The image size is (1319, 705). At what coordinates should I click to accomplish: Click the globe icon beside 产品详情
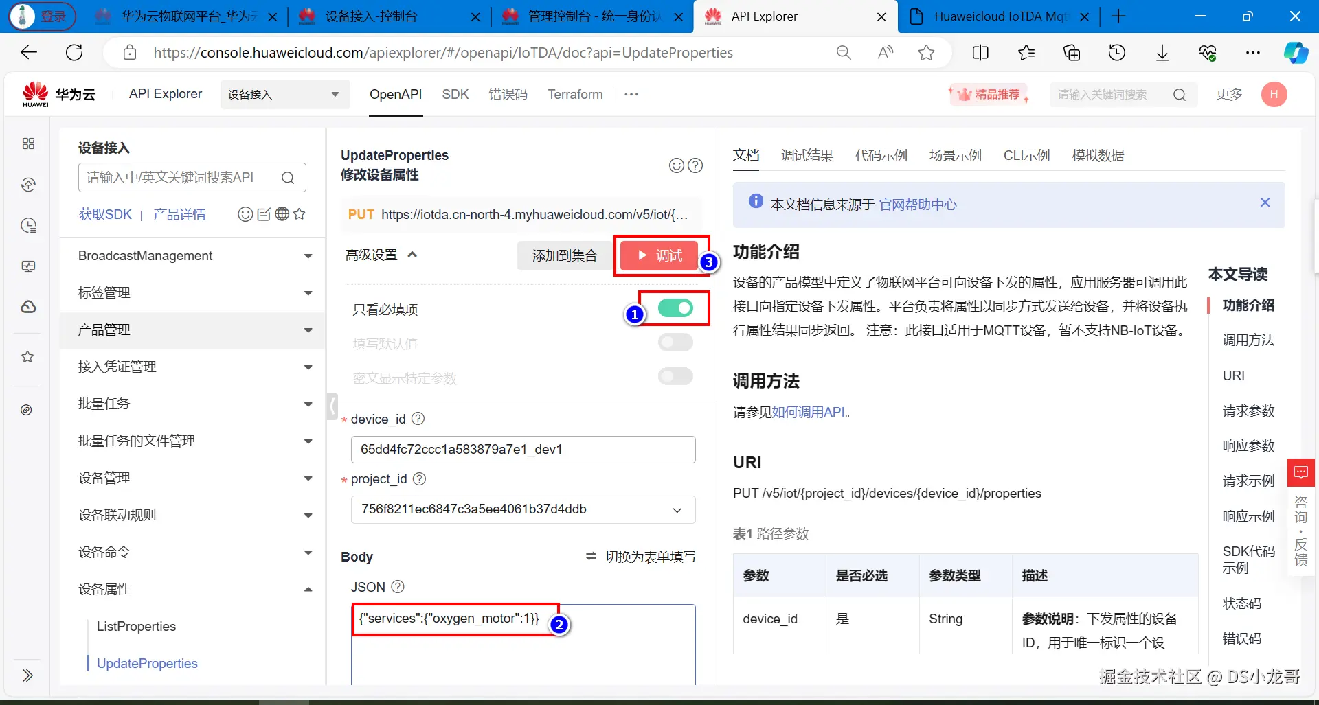282,214
